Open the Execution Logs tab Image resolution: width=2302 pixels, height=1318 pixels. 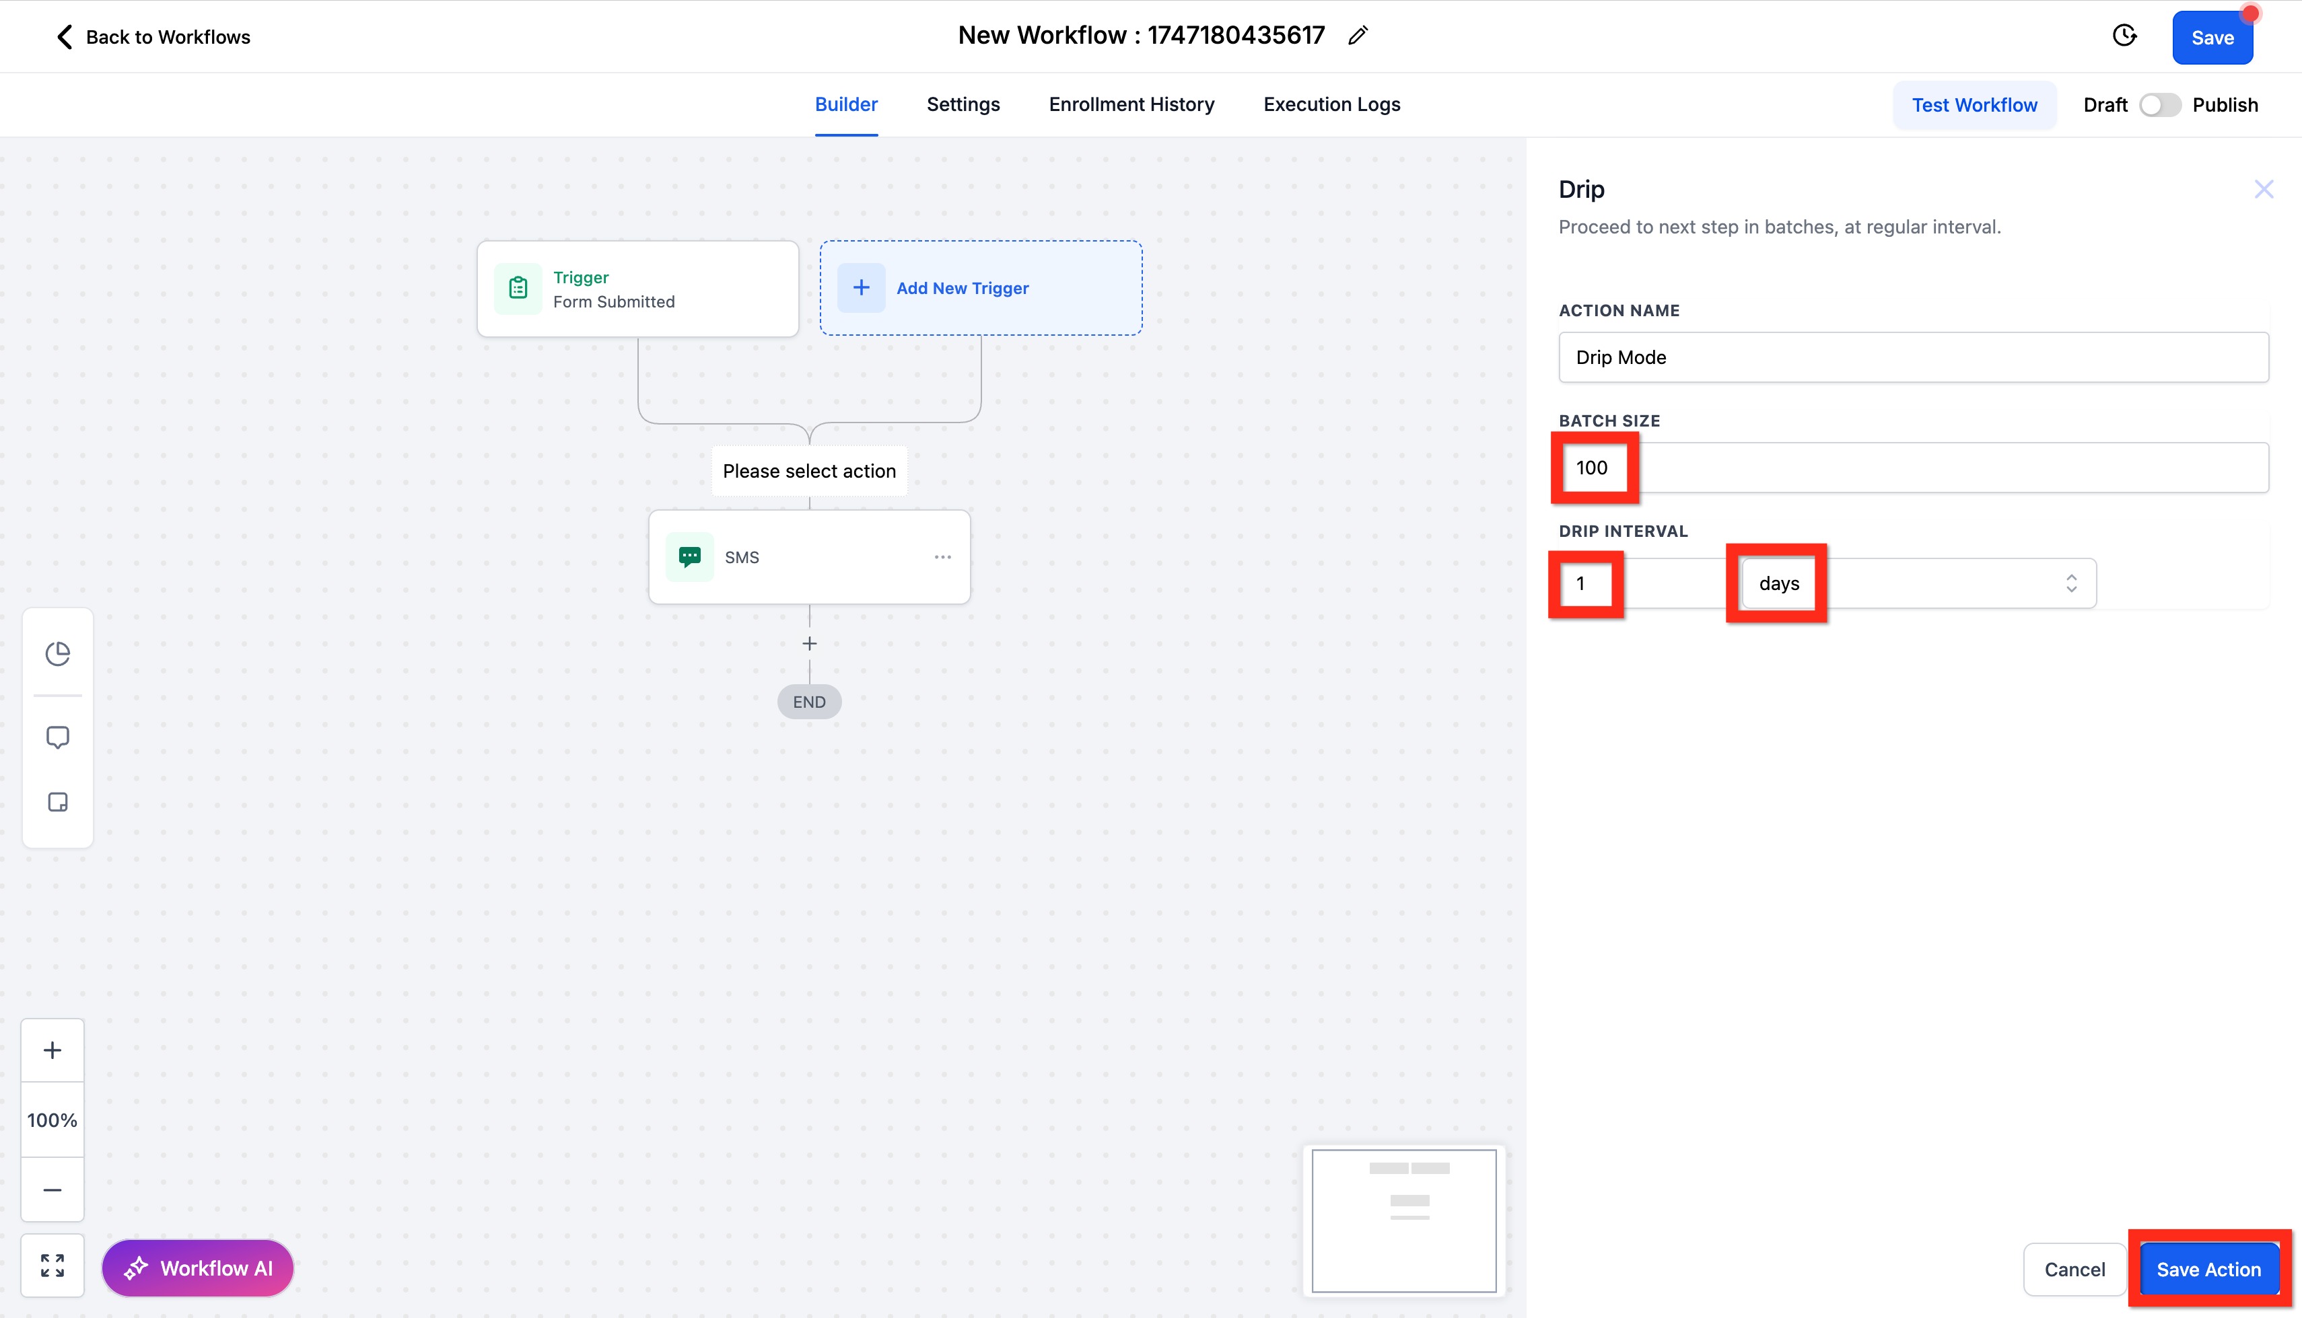click(x=1331, y=104)
